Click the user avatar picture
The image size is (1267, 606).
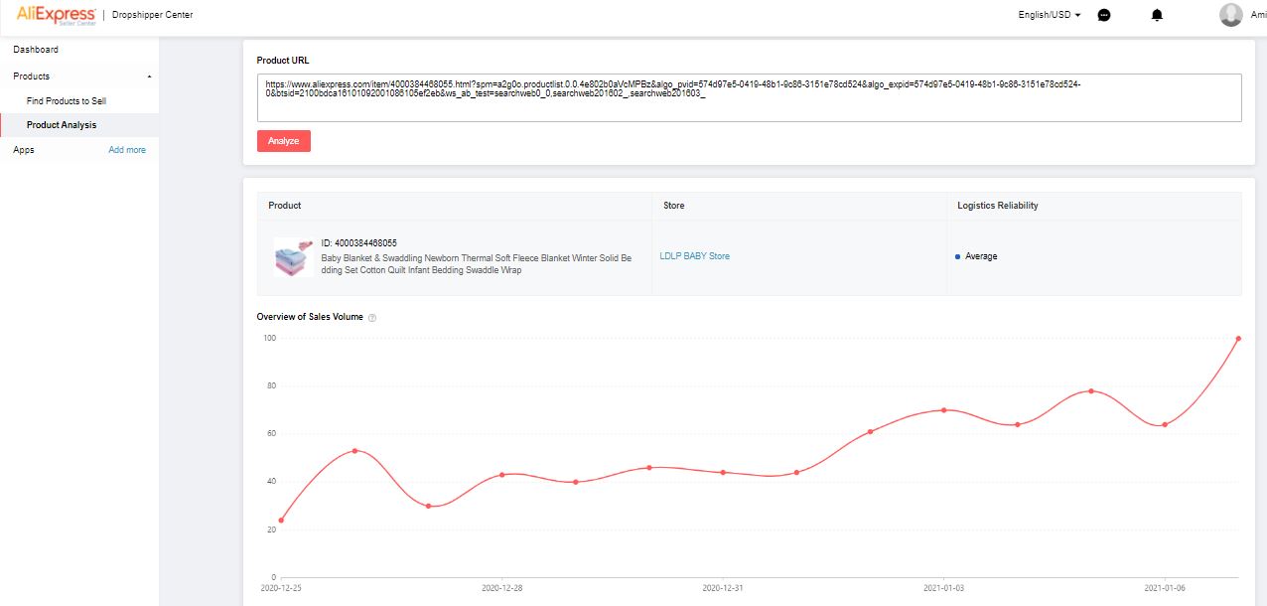1231,15
